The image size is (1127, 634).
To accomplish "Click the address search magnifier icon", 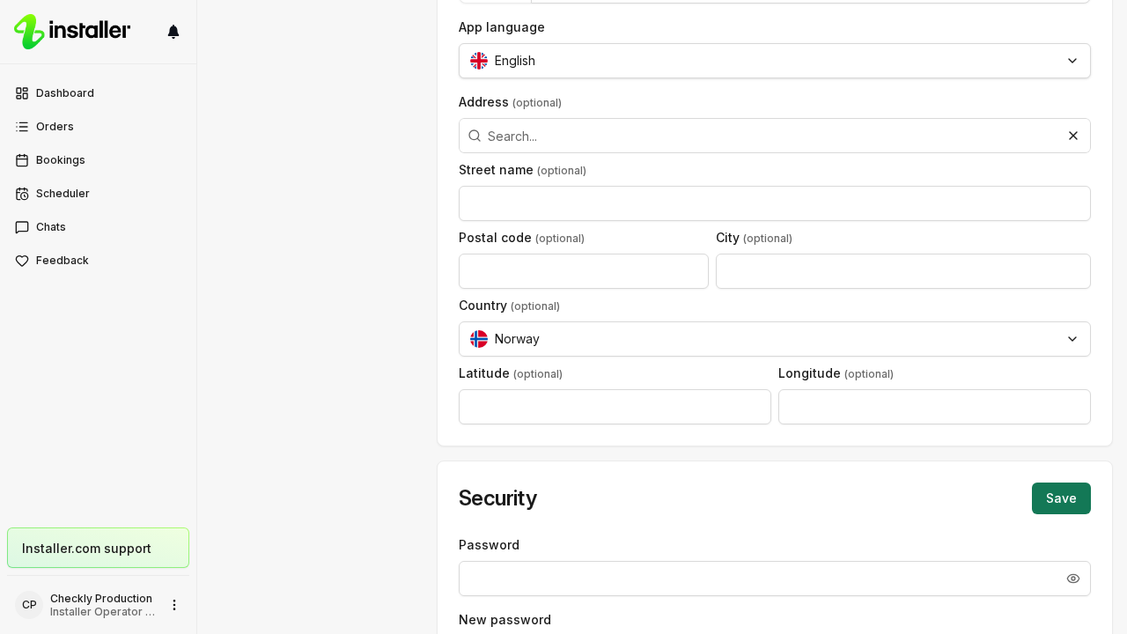I will [x=475, y=136].
